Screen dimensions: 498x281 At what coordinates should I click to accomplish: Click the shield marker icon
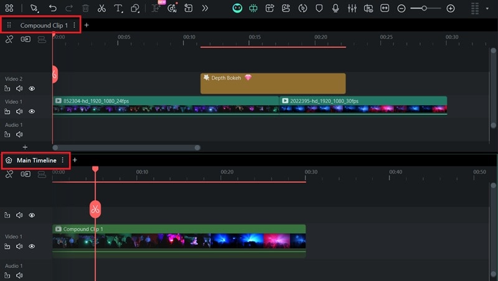pyautogui.click(x=319, y=8)
